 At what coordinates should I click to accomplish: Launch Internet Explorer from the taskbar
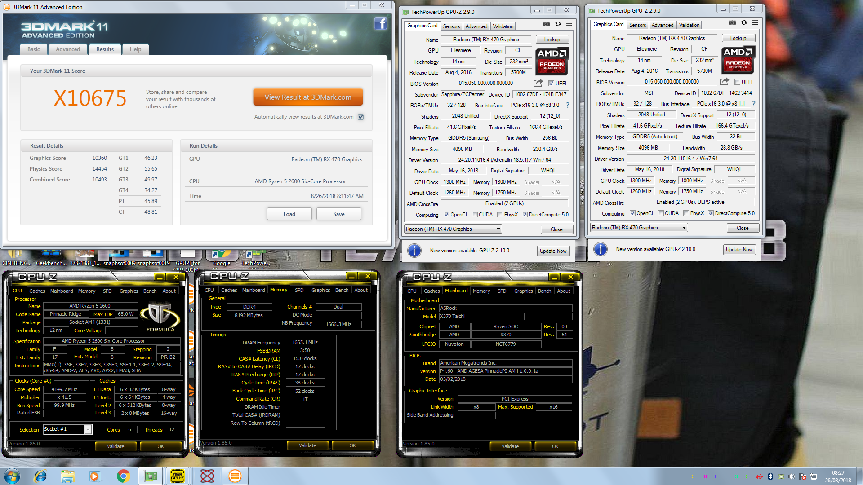pyautogui.click(x=40, y=476)
